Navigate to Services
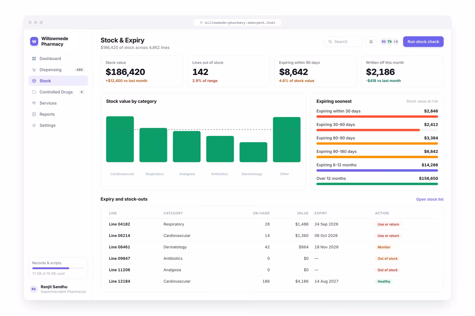The width and height of the screenshot is (475, 316). pyautogui.click(x=58, y=103)
